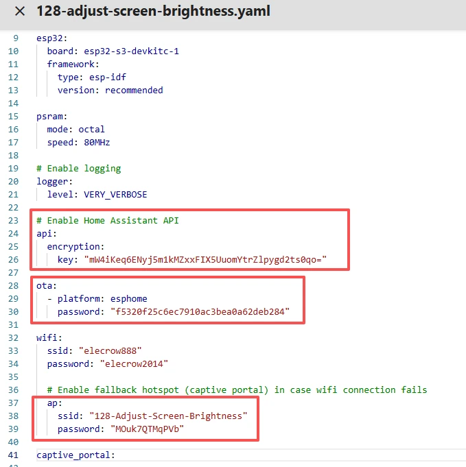466x467 pixels.
Task: Click the 128-adjust-screen-brightness.yaml file title
Action: 153,12
